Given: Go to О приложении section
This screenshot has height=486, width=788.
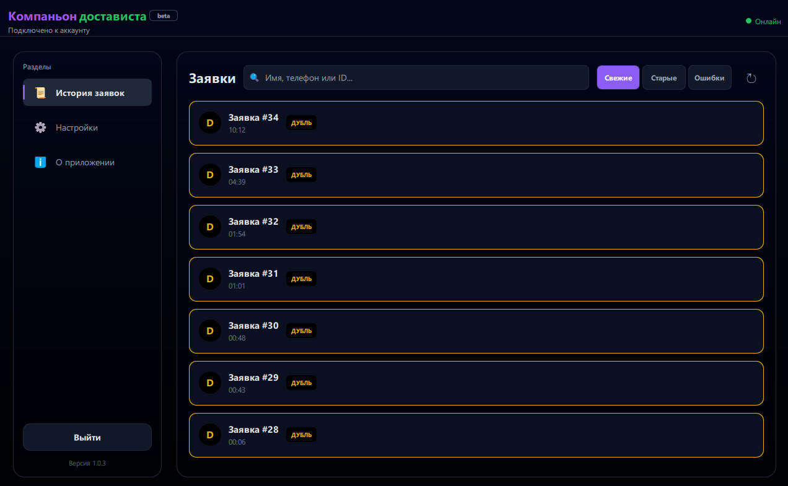Looking at the screenshot, I should coord(85,162).
